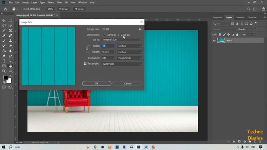Open layer Fill dropdown arrow
Screen dimensions: 267x150
tap(255, 35)
